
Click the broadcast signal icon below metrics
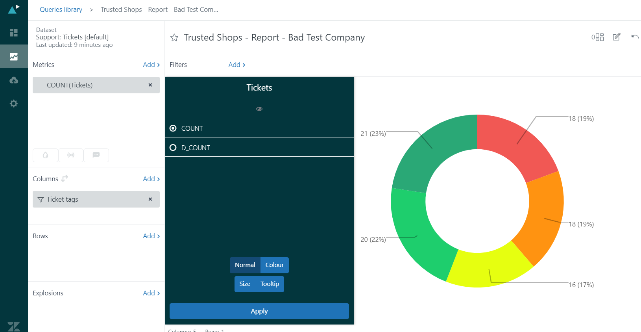pyautogui.click(x=71, y=155)
